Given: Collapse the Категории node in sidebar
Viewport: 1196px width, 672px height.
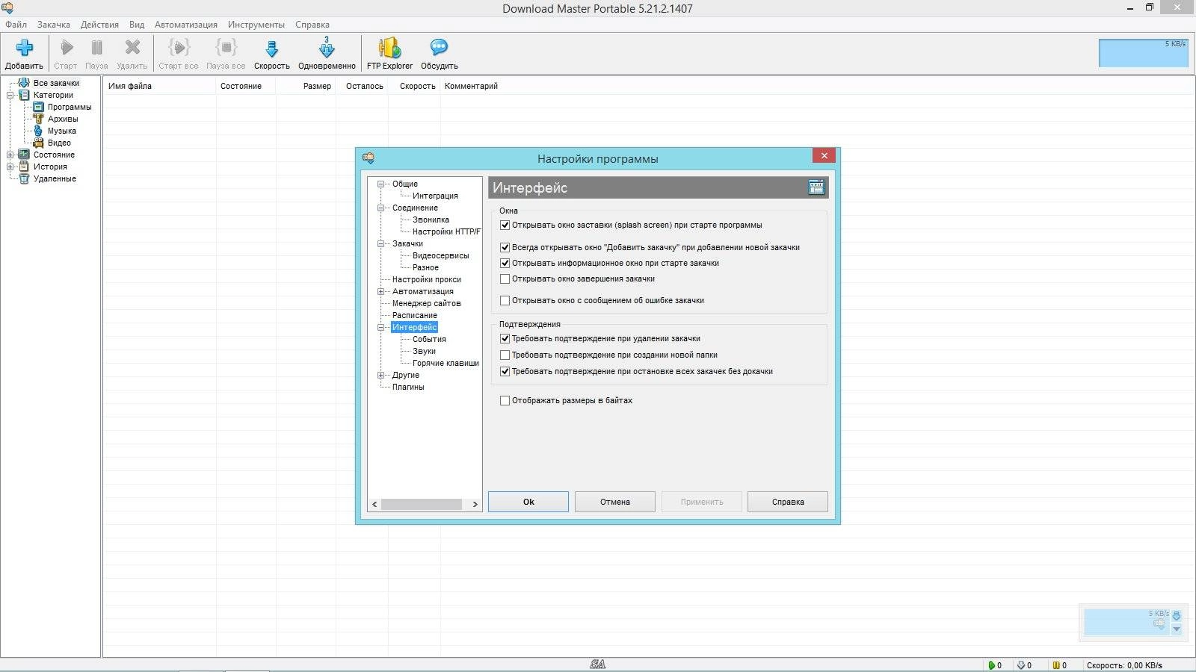Looking at the screenshot, I should point(10,95).
